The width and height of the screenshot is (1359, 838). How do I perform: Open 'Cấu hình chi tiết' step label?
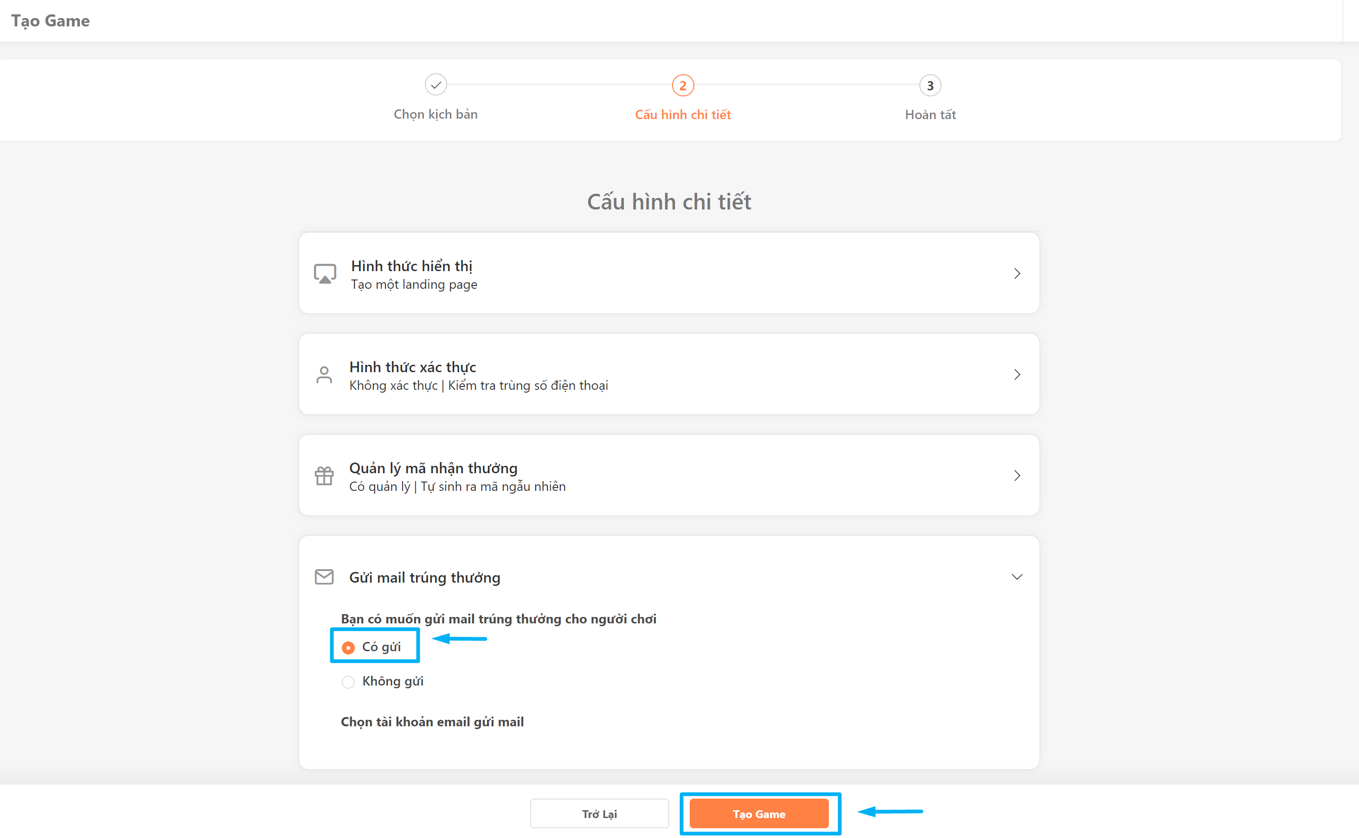pos(683,115)
